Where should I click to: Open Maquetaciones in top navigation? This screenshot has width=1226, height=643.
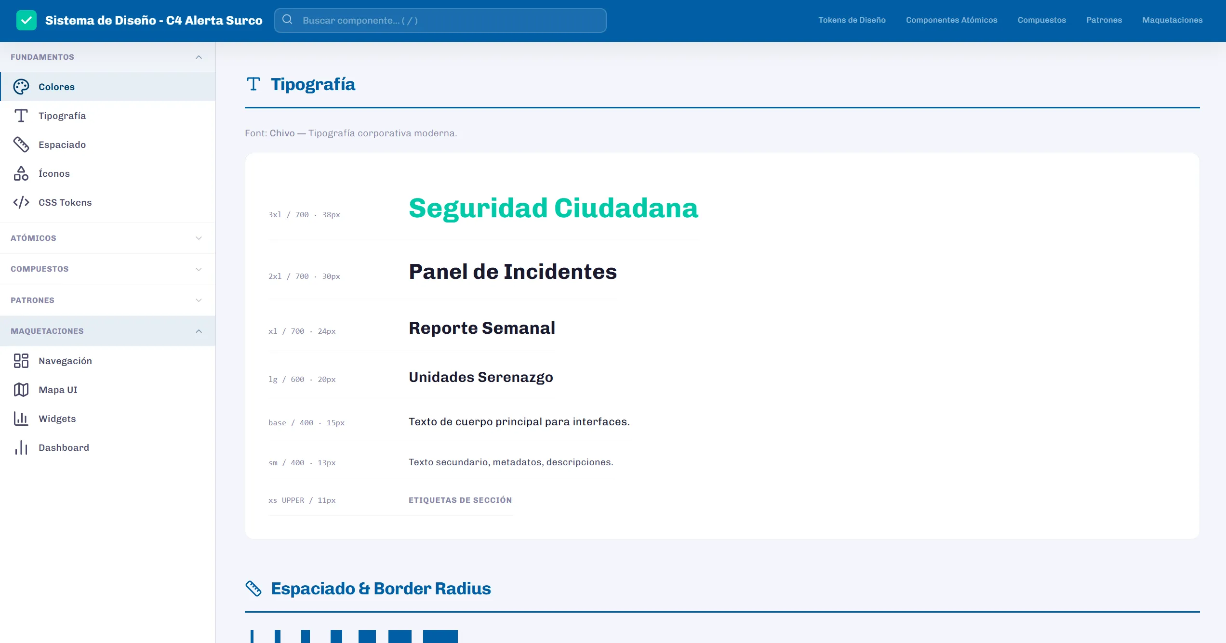1173,20
